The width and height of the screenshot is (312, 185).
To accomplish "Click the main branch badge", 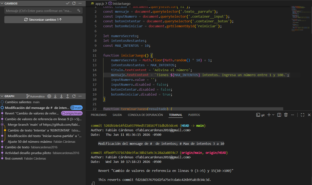I will tap(77, 108).
